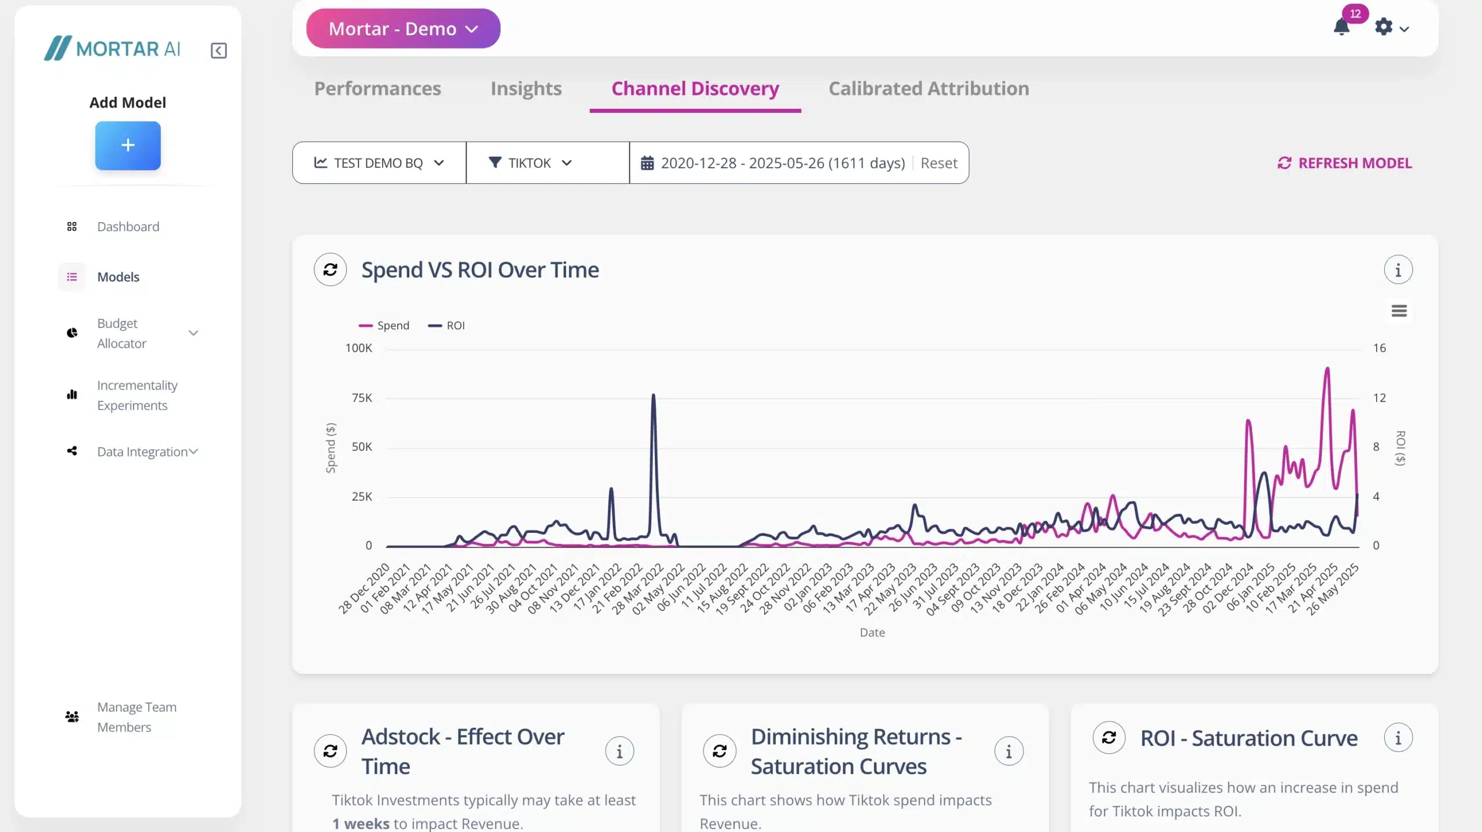The image size is (1482, 832).
Task: Open the chart hamburger export menu
Action: point(1399,311)
